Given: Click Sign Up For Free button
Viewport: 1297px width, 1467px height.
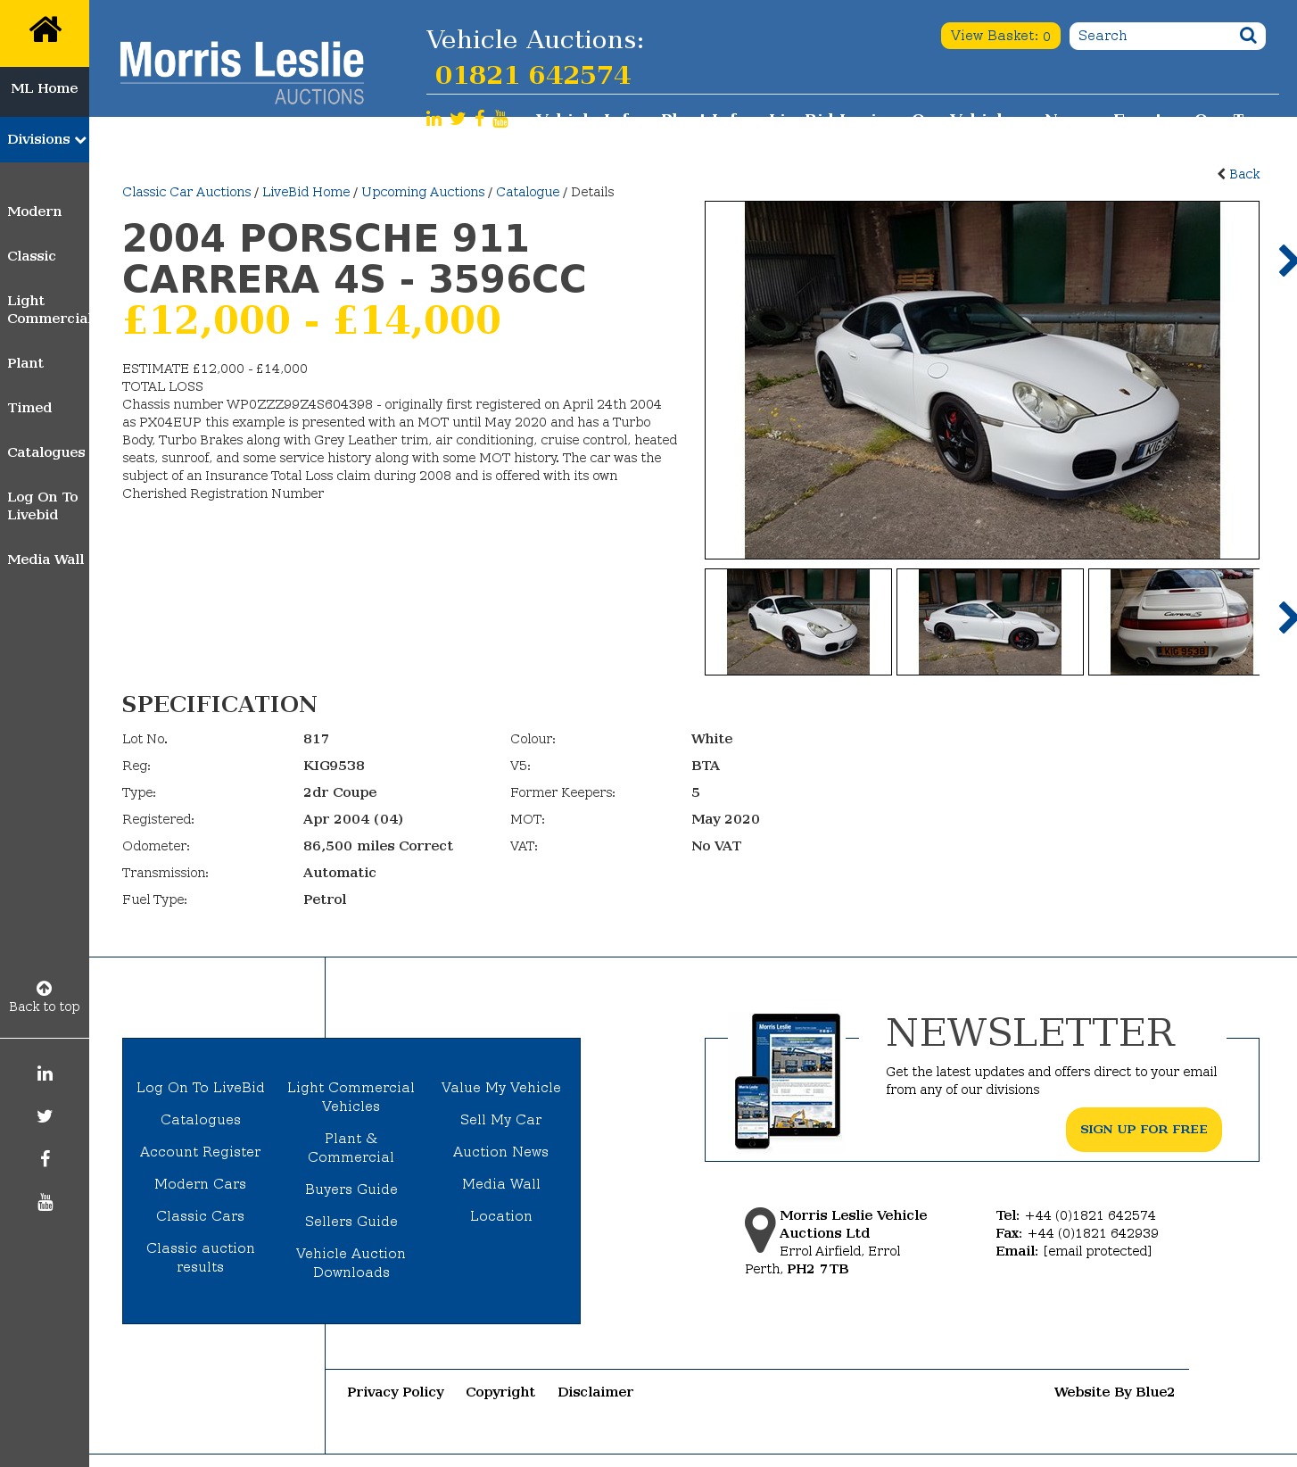Looking at the screenshot, I should 1144,1130.
